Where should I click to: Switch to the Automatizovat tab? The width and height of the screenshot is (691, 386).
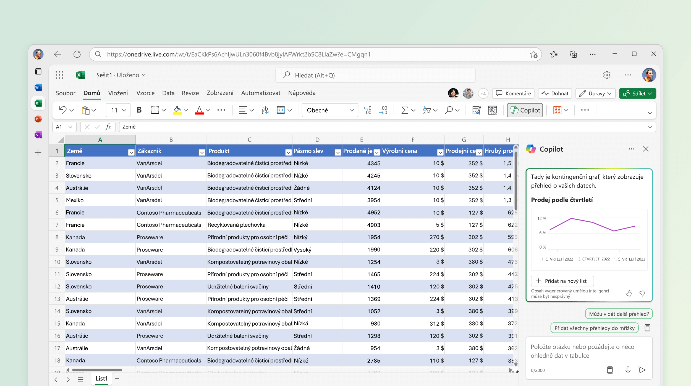coord(261,93)
